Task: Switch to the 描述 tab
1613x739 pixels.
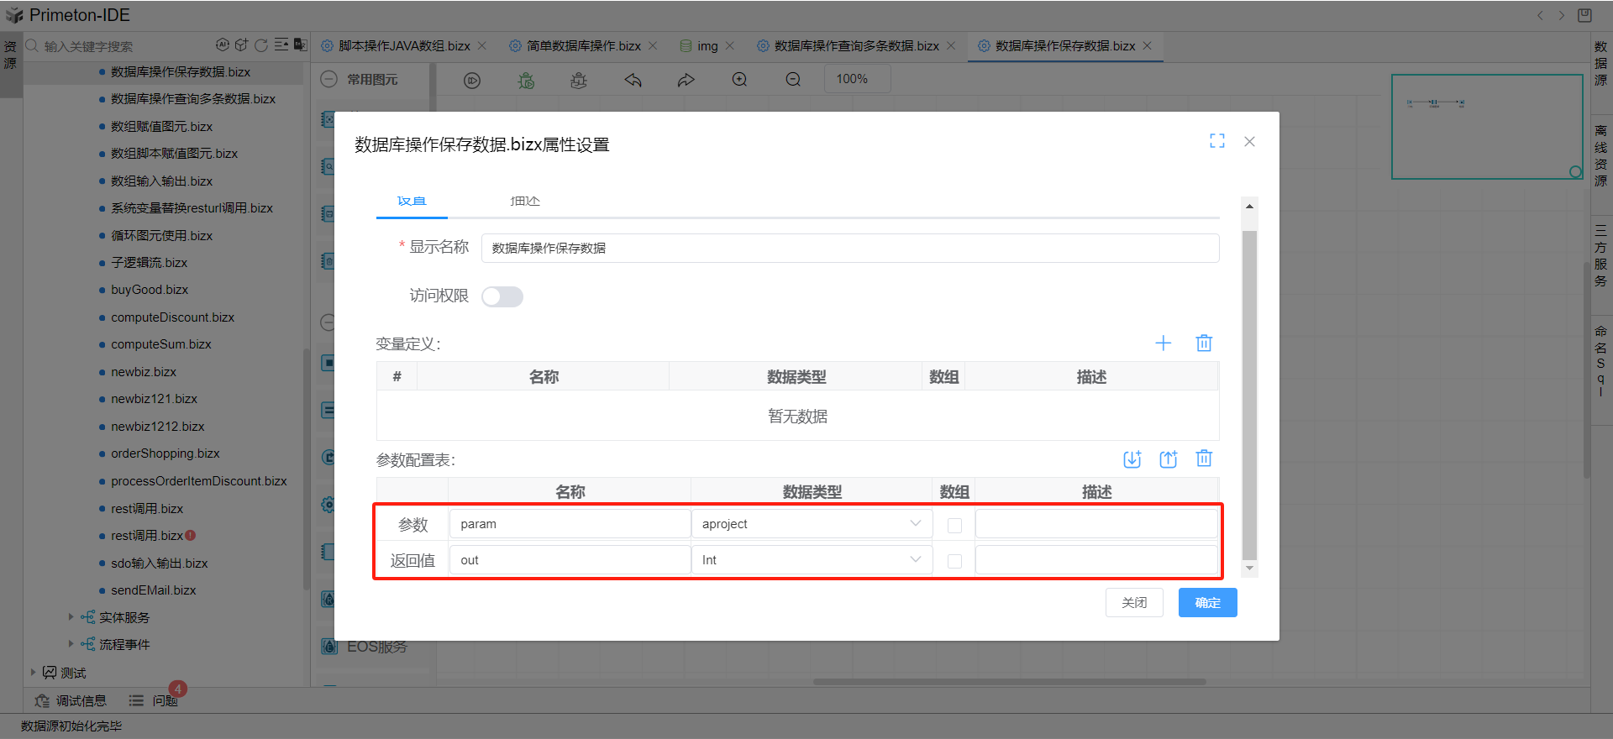Action: coord(525,202)
